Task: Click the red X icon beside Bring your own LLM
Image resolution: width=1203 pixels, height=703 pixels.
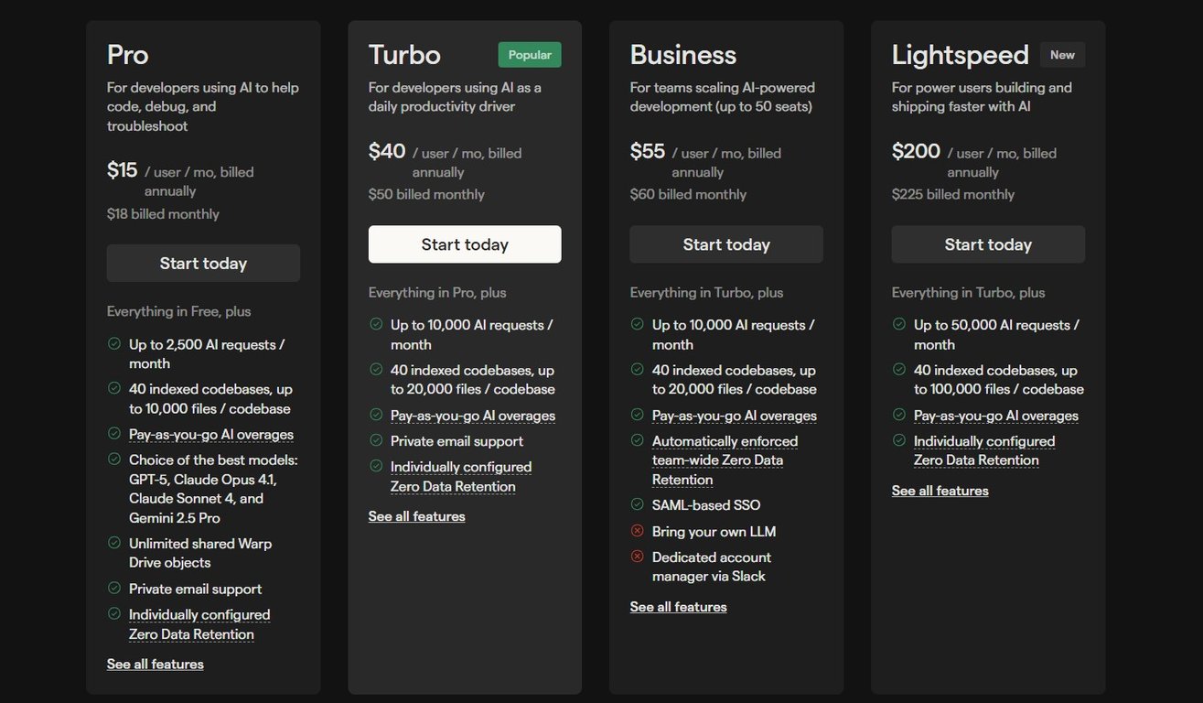Action: 638,531
